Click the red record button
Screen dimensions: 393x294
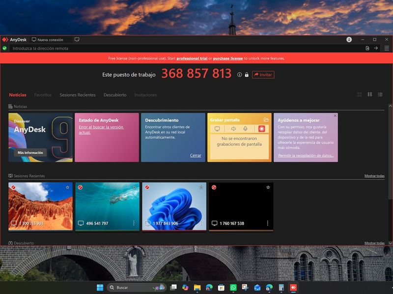[261, 129]
